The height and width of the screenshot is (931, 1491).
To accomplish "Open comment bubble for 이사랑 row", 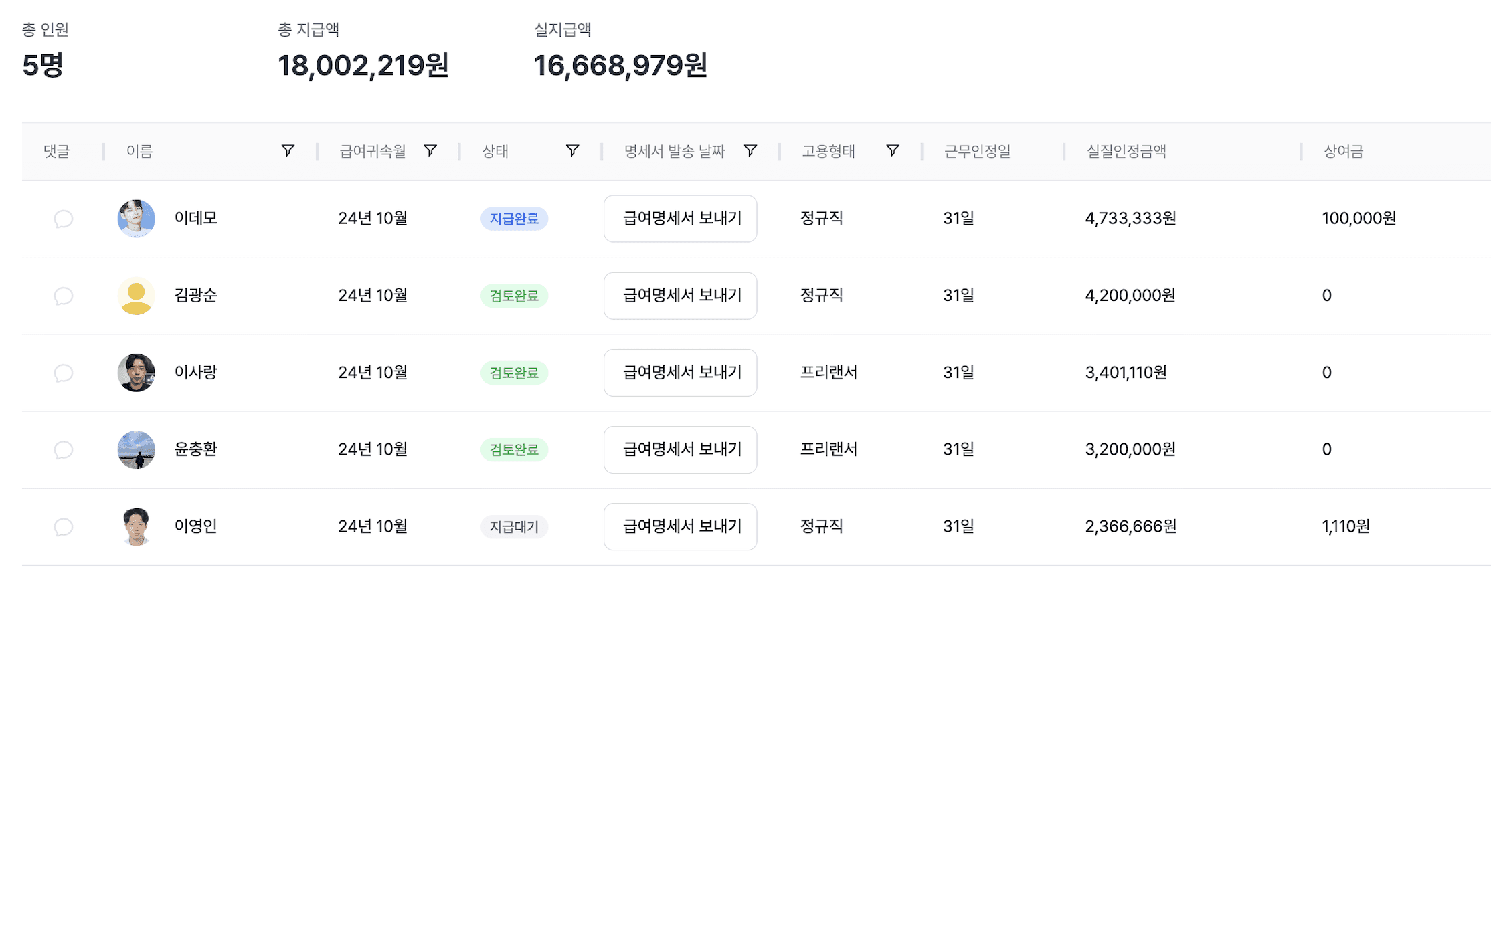I will tap(64, 373).
